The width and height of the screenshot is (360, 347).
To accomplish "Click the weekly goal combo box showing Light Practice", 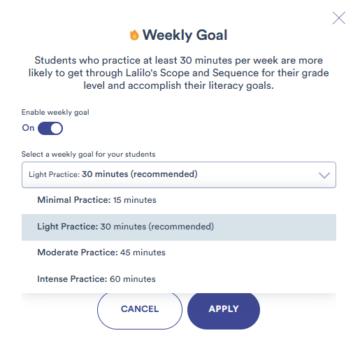I will click(179, 175).
